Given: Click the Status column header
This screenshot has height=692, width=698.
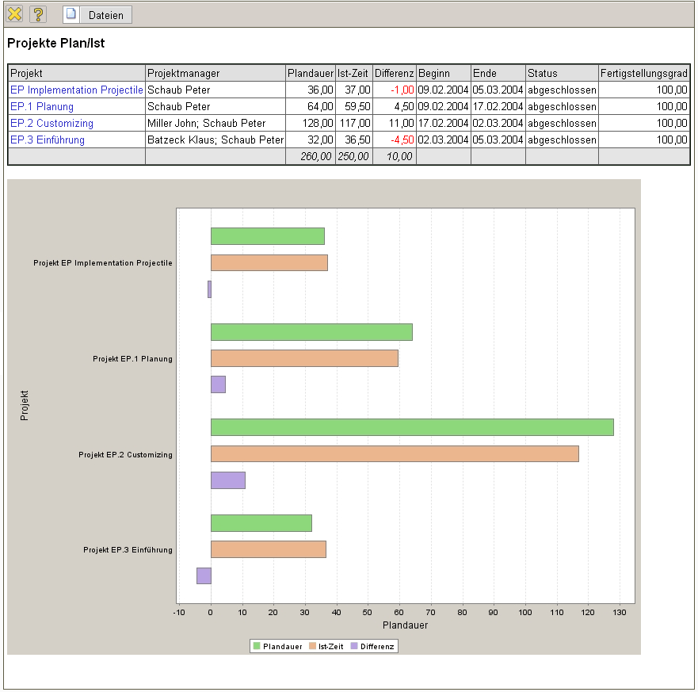Looking at the screenshot, I should [543, 74].
